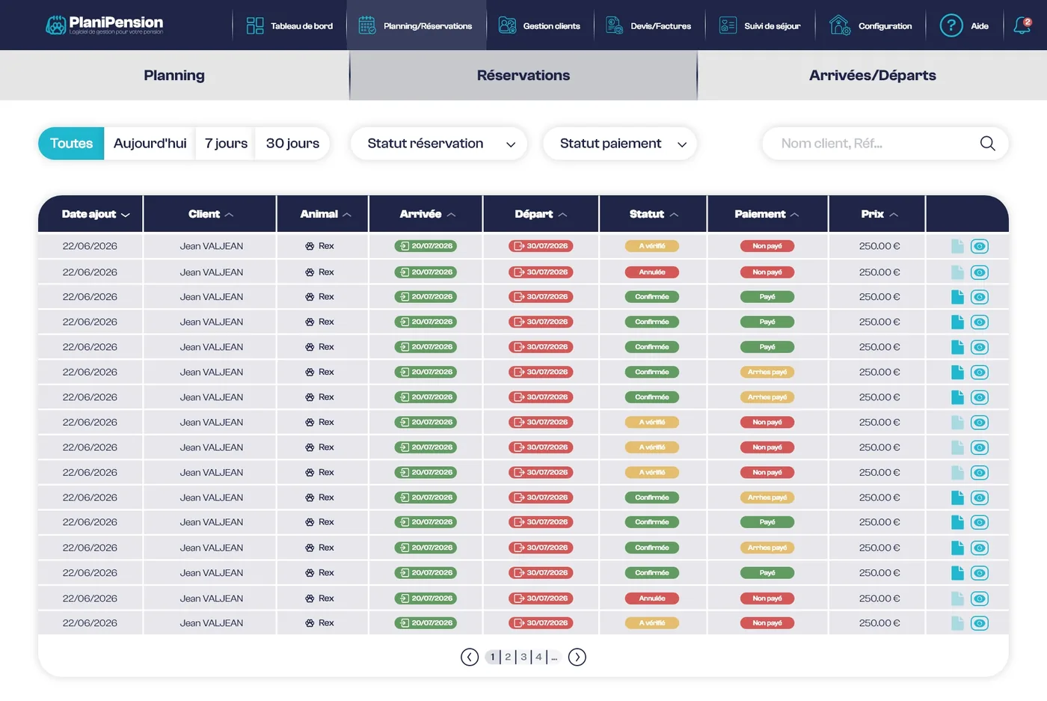Sort by Arrivée column header
This screenshot has height=701, width=1047.
[427, 214]
